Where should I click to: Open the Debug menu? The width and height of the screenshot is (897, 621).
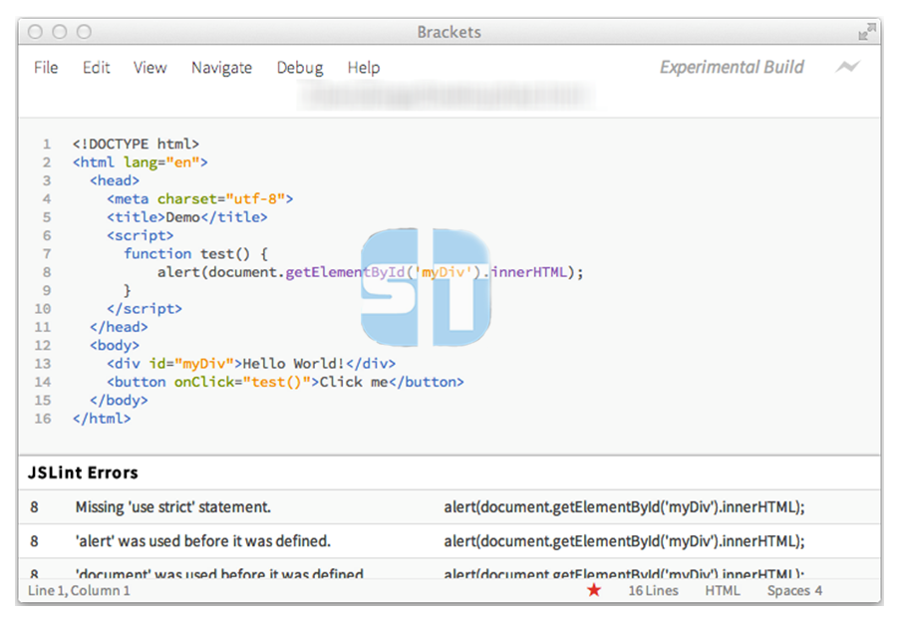[300, 68]
